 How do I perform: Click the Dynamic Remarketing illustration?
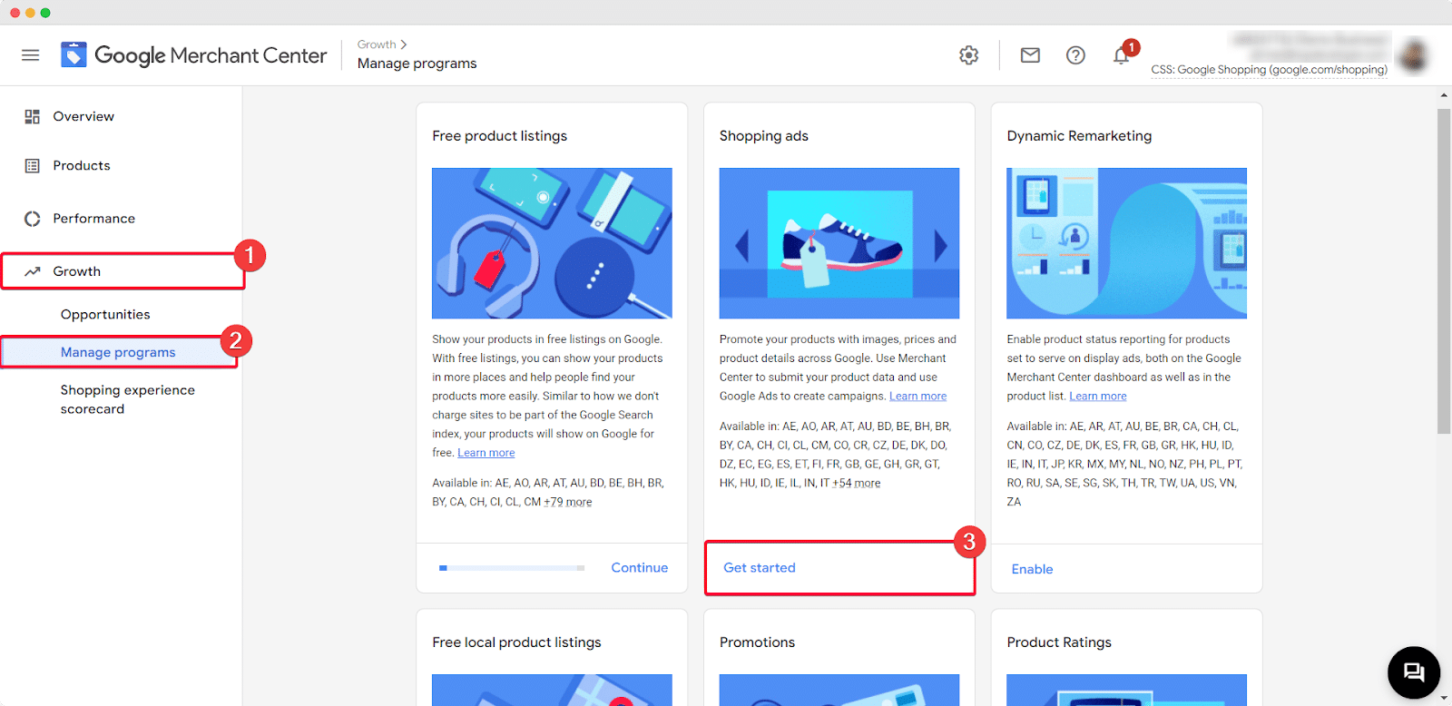[1126, 243]
